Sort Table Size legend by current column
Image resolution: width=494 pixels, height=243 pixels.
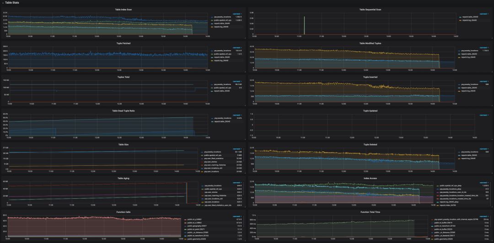237,149
